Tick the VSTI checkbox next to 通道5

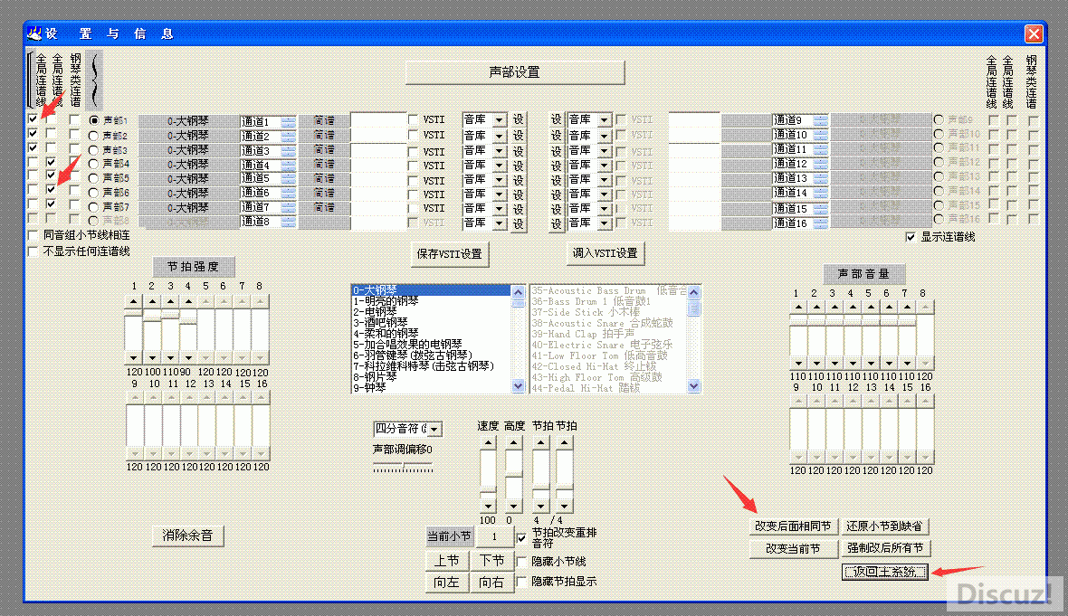pos(414,180)
